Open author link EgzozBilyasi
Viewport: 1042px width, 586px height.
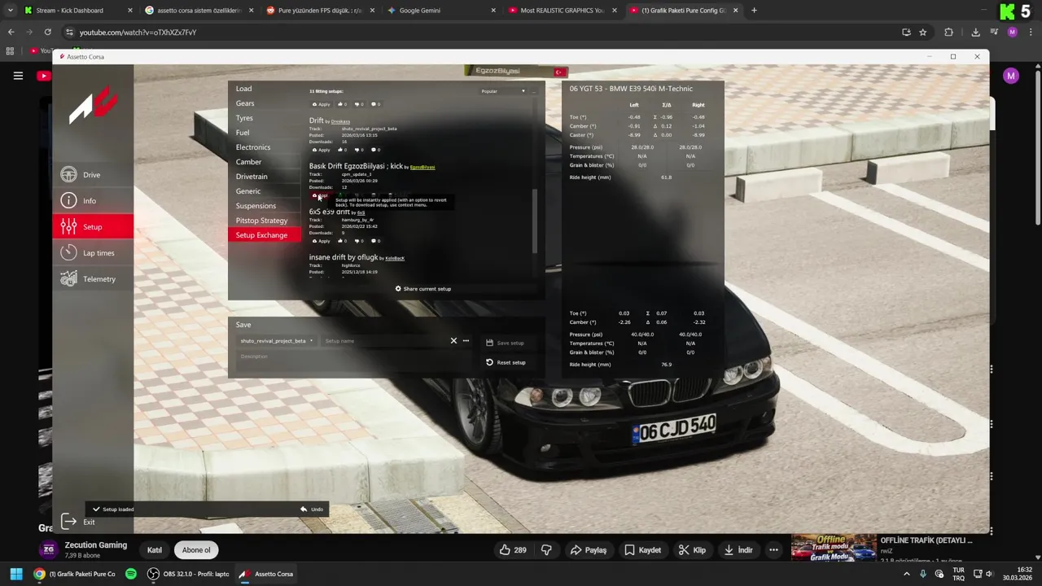click(x=422, y=167)
